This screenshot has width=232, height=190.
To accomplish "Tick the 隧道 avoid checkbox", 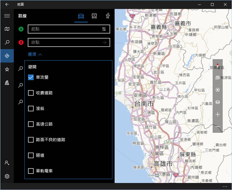I will (31, 155).
